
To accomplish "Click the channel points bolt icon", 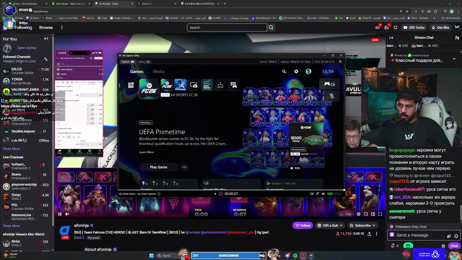I will pyautogui.click(x=393, y=246).
